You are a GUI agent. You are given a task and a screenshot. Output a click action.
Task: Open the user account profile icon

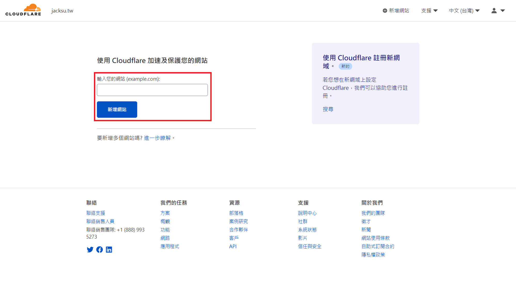pyautogui.click(x=494, y=11)
